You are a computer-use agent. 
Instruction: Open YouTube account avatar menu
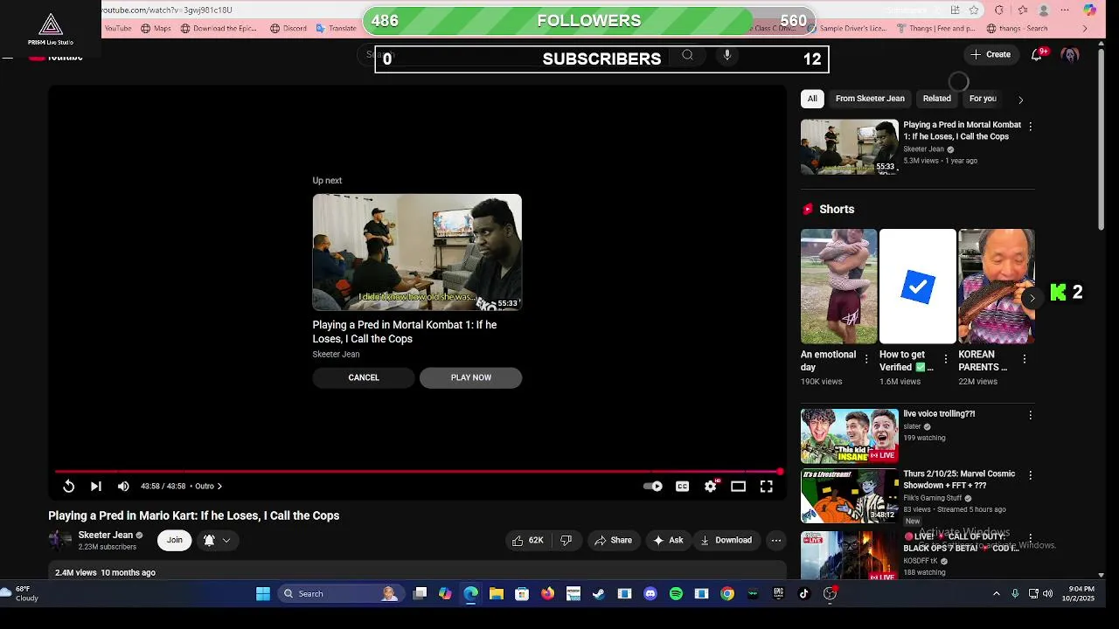(1070, 54)
